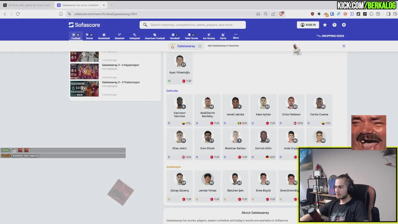The width and height of the screenshot is (398, 224).
Task: Select the Handball sport tab
Action: 175,36
